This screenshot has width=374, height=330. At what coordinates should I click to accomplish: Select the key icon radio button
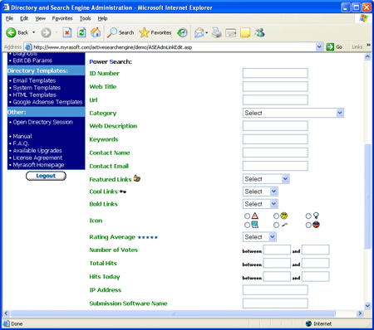click(x=276, y=225)
